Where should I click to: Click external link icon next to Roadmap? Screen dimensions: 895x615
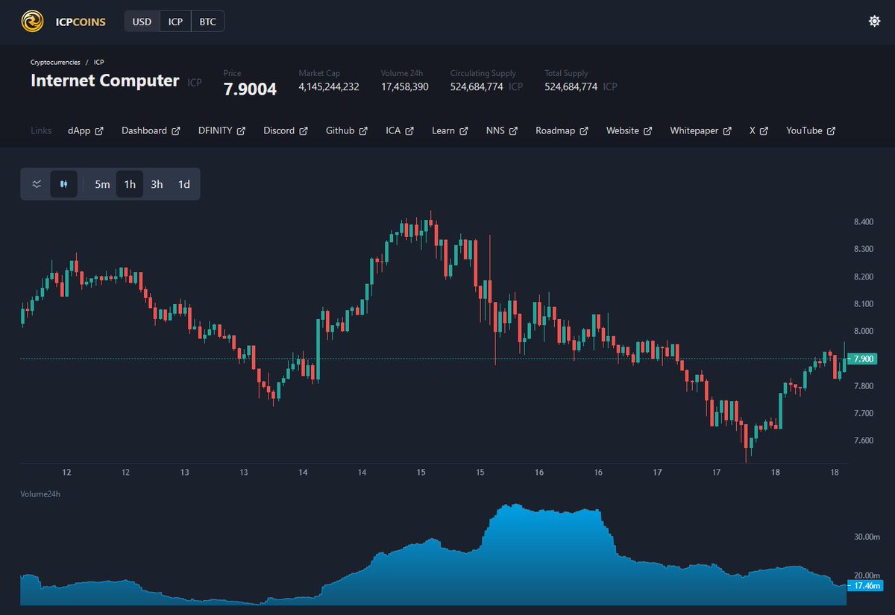[x=584, y=131]
